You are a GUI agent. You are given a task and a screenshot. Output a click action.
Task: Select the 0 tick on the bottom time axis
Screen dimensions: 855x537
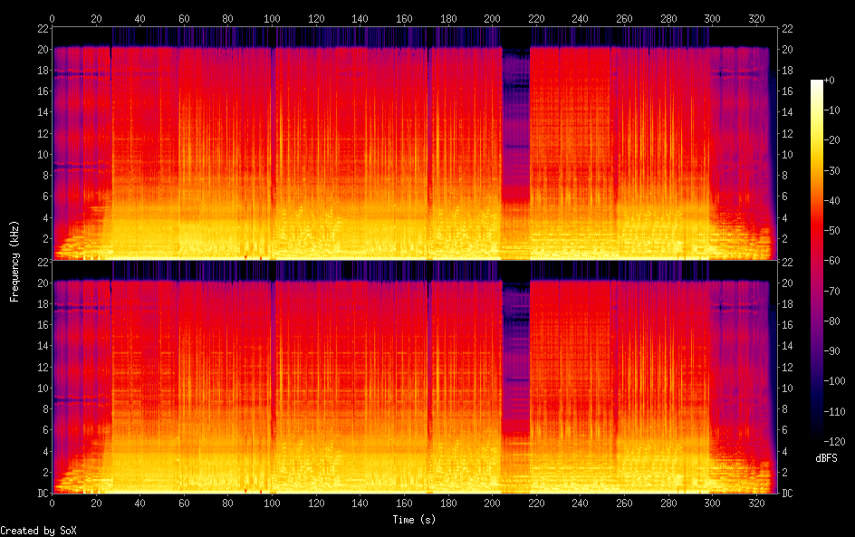[x=53, y=503]
